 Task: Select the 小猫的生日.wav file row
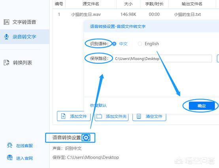(x=136, y=14)
